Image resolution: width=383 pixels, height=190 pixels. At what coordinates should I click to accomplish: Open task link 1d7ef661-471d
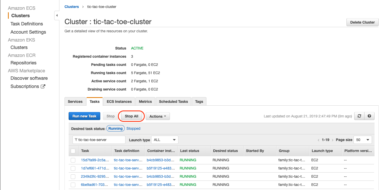(95, 168)
